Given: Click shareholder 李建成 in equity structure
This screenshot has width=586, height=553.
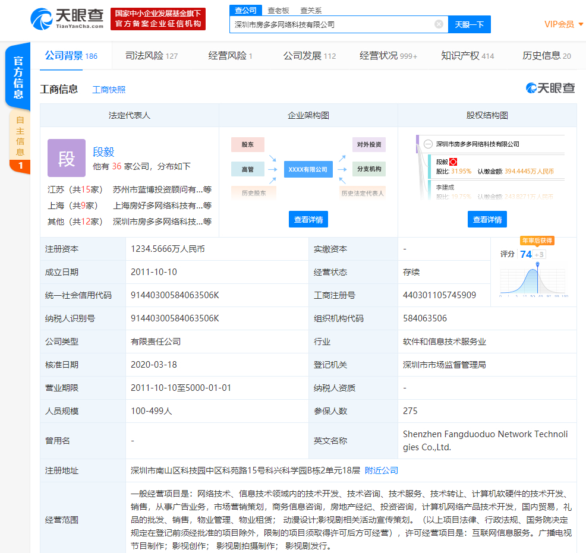Looking at the screenshot, I should coord(445,187).
